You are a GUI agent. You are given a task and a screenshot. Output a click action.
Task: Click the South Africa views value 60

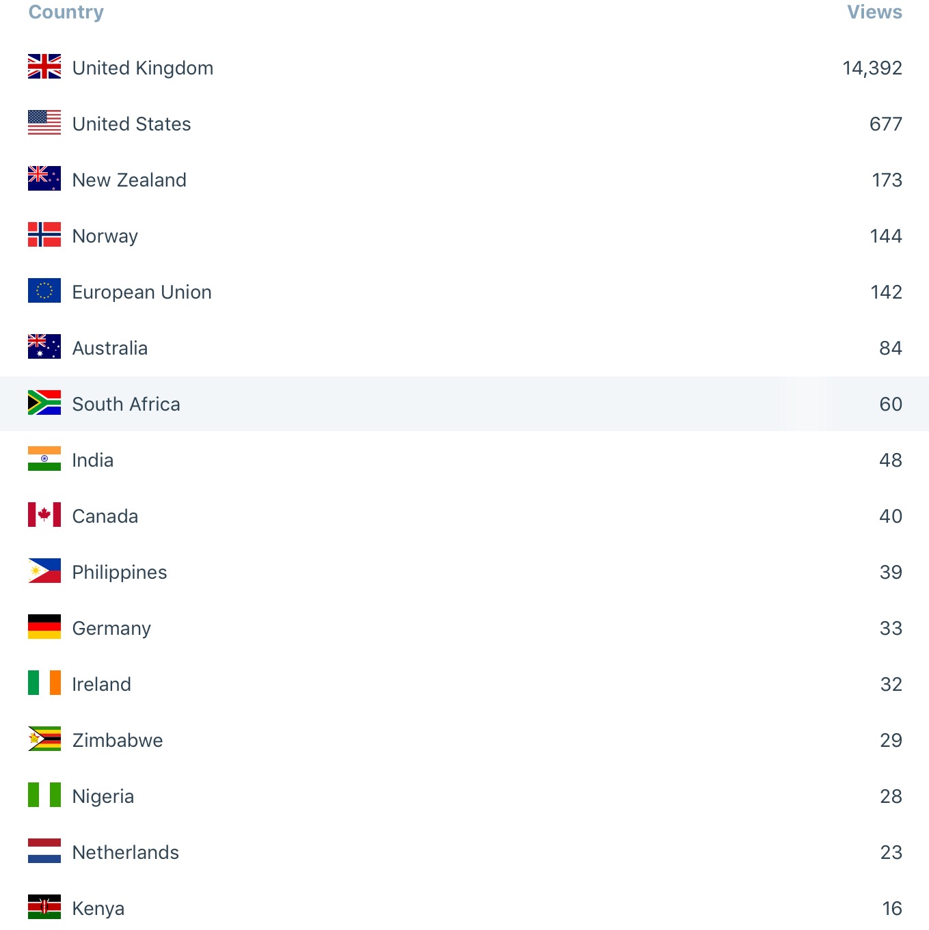tap(891, 405)
